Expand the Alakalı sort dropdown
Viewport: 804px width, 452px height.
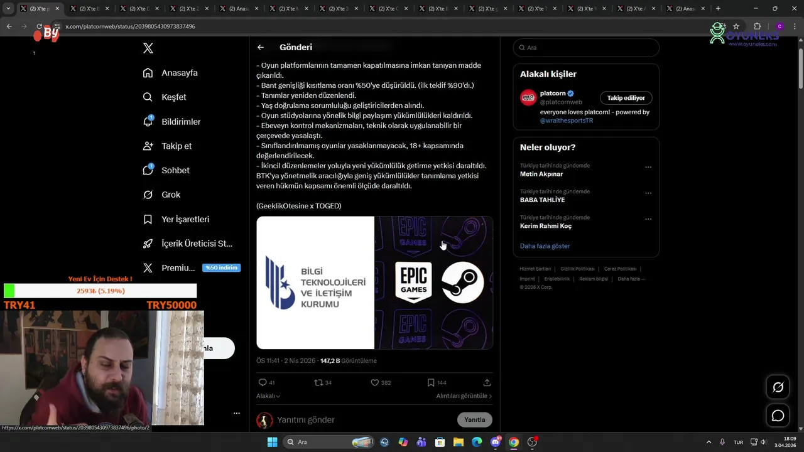[x=268, y=396]
